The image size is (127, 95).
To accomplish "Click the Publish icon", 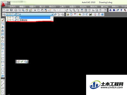I will point(23,10).
